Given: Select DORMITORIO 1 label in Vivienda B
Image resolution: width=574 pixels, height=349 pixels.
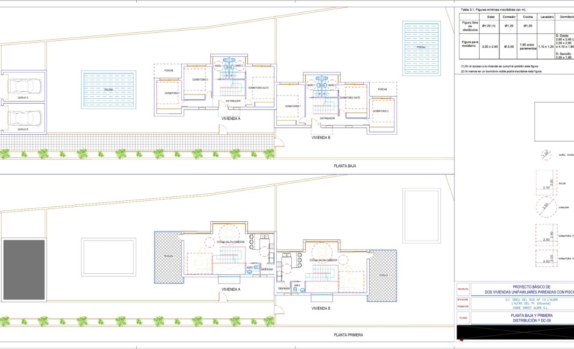Looking at the screenshot, I should pyautogui.click(x=293, y=106).
